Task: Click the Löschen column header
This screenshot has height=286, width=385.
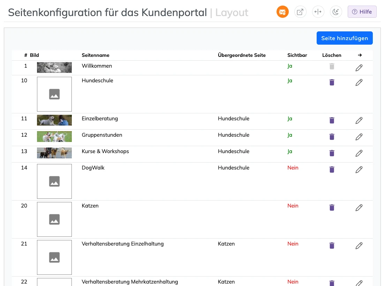Action: point(332,55)
